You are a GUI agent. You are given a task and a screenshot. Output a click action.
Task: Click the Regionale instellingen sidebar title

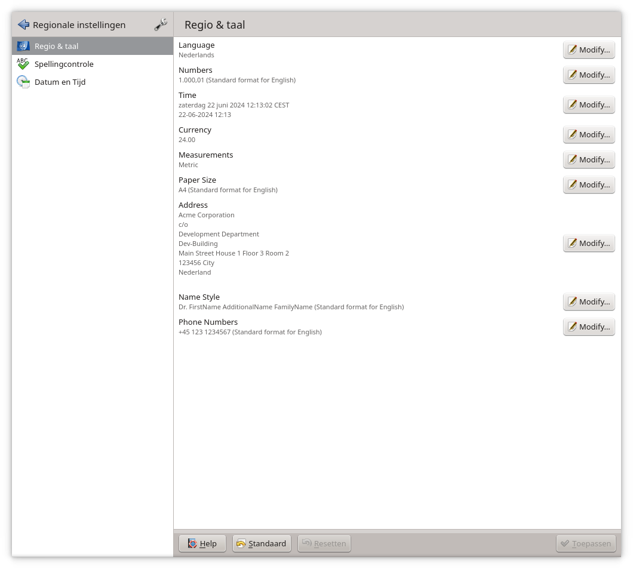coord(79,25)
